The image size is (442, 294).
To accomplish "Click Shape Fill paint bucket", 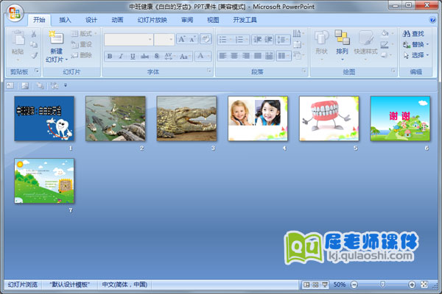I will (x=385, y=34).
